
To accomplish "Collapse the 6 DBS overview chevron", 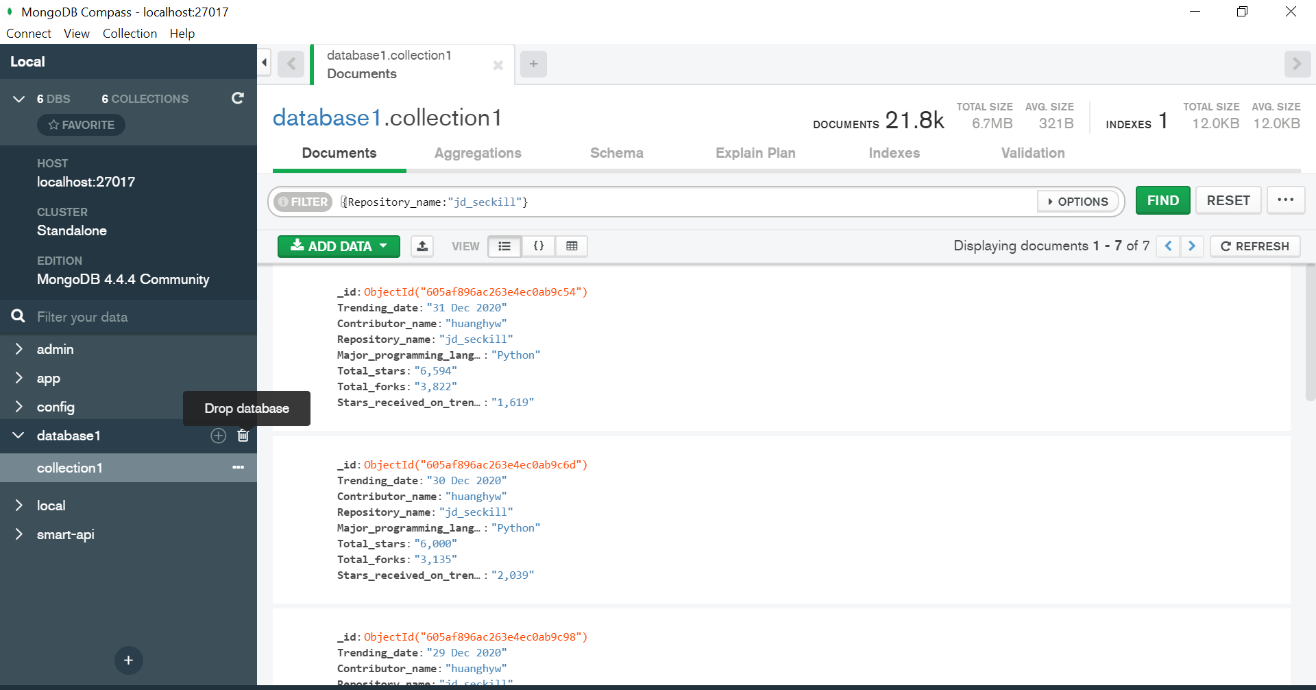I will coord(19,99).
